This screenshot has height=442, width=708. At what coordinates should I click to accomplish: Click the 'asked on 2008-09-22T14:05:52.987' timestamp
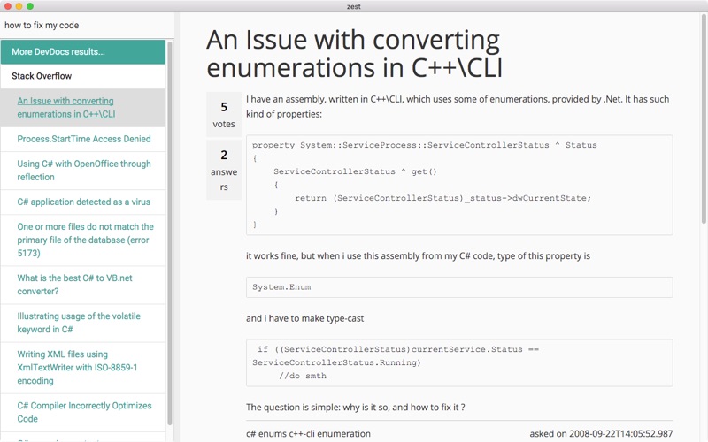pyautogui.click(x=601, y=433)
